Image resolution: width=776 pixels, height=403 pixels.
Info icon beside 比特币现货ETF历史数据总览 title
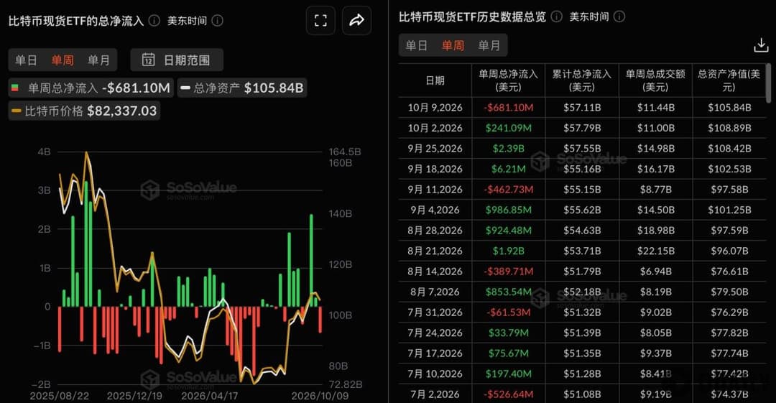tap(557, 17)
